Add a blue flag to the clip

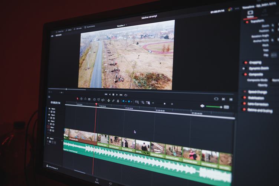coord(123,101)
